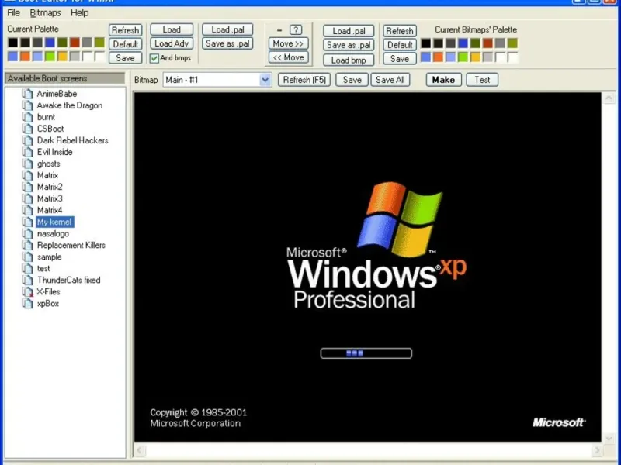Select the icon next to Matrix4
Viewport: 621px width, 465px height.
point(27,210)
